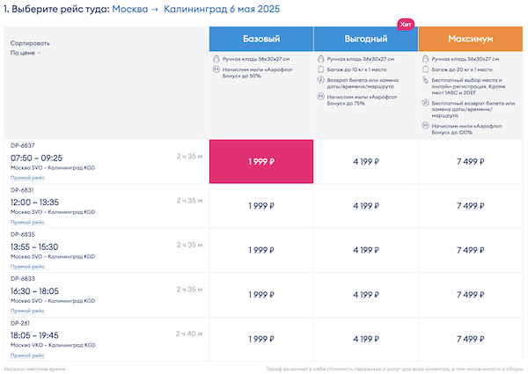Image resolution: width=528 pixels, height=374 pixels.
Task: Click Aeroflot miles 100% icon under Максимум
Action: (424, 125)
